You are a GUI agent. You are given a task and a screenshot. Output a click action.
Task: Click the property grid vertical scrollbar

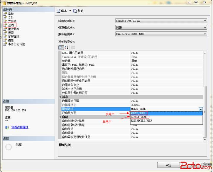pyautogui.click(x=205, y=88)
